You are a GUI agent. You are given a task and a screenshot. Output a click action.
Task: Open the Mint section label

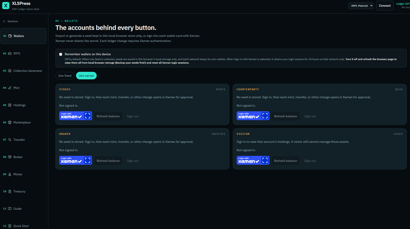point(16,88)
